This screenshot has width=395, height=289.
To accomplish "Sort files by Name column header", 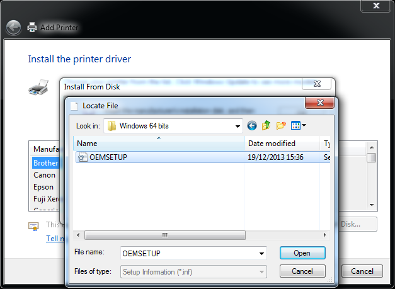I will coord(157,144).
